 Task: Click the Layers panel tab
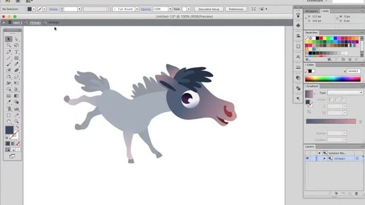click(309, 147)
